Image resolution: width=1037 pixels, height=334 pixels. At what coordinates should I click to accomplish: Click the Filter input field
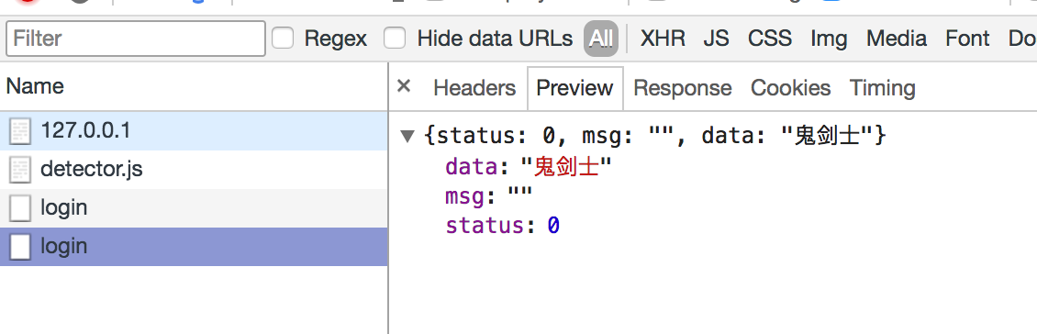pos(136,39)
